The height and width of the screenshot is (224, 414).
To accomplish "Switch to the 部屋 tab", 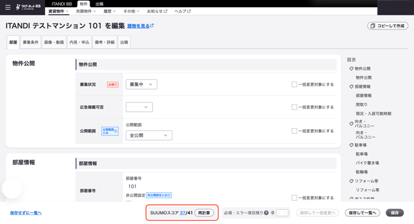I will (13, 42).
